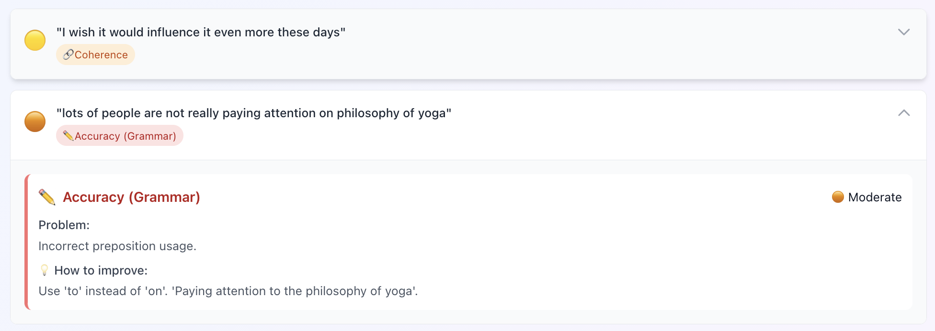Screen dimensions: 935x331
Task: Click the "How to improve:" label
Action: pos(101,270)
